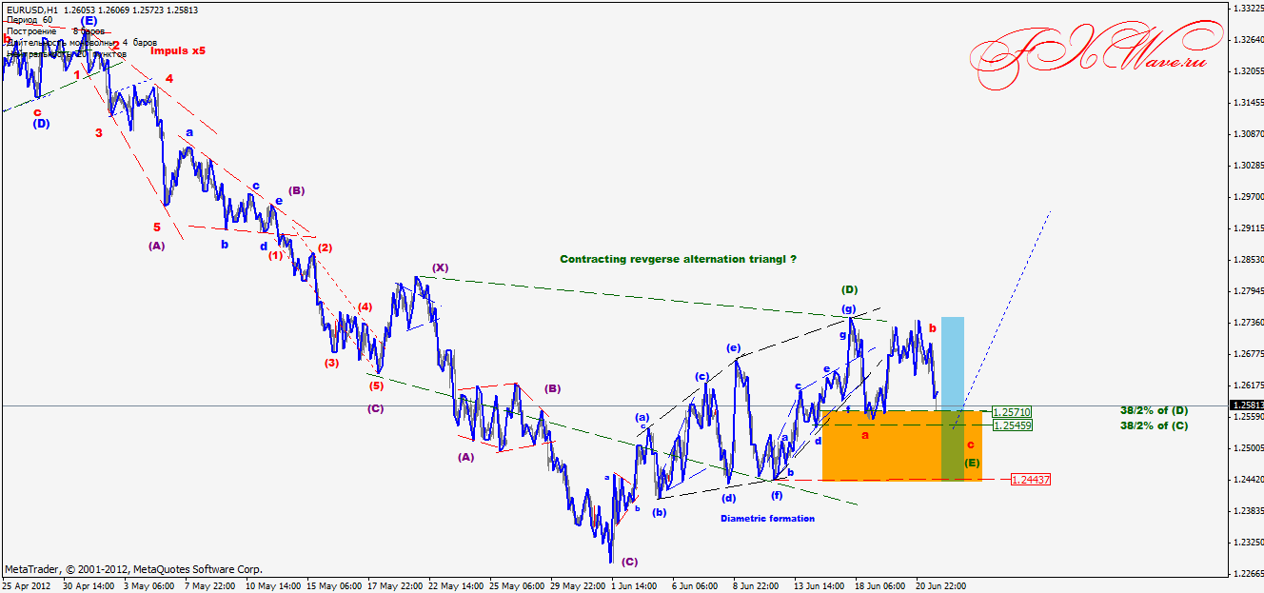Image resolution: width=1264 pixels, height=593 pixels.
Task: Click the 1.2500 price axis value
Action: [1247, 448]
